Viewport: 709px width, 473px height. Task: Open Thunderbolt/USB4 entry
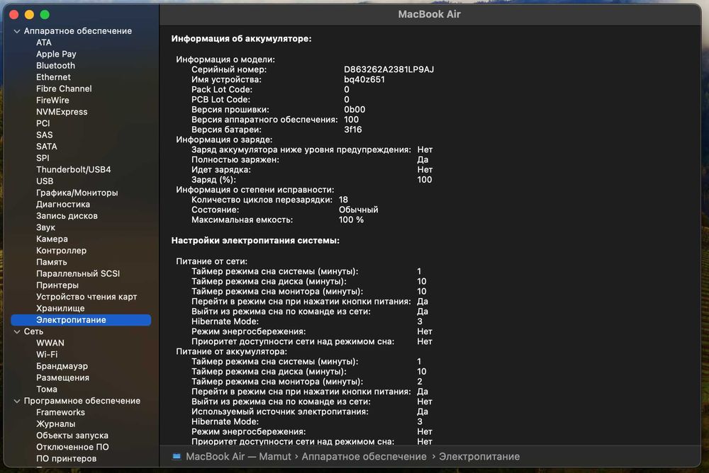coord(73,169)
